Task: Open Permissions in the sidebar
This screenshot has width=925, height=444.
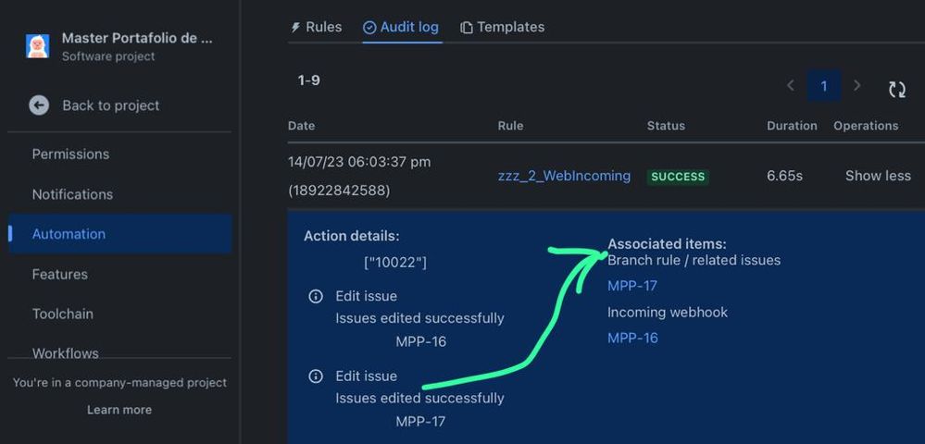Action: pos(70,154)
